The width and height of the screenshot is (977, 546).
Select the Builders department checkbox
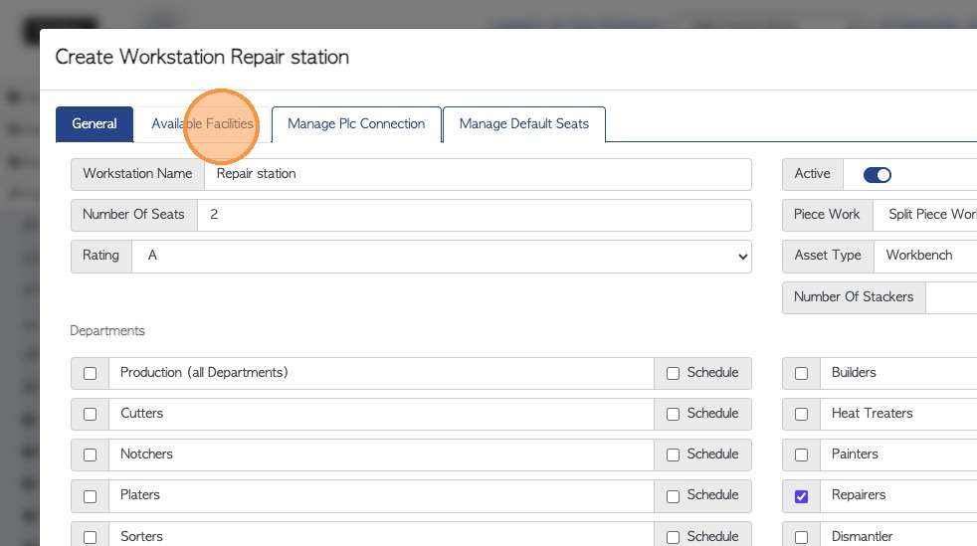pyautogui.click(x=802, y=374)
